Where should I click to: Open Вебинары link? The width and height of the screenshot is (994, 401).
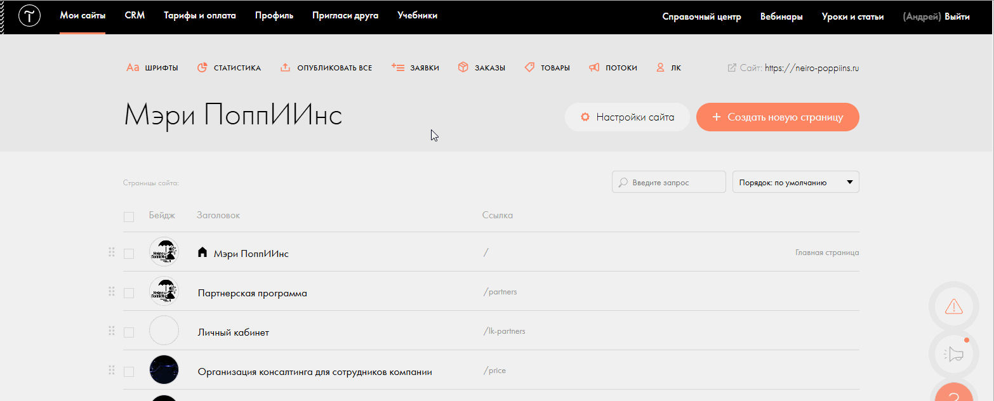click(x=781, y=17)
